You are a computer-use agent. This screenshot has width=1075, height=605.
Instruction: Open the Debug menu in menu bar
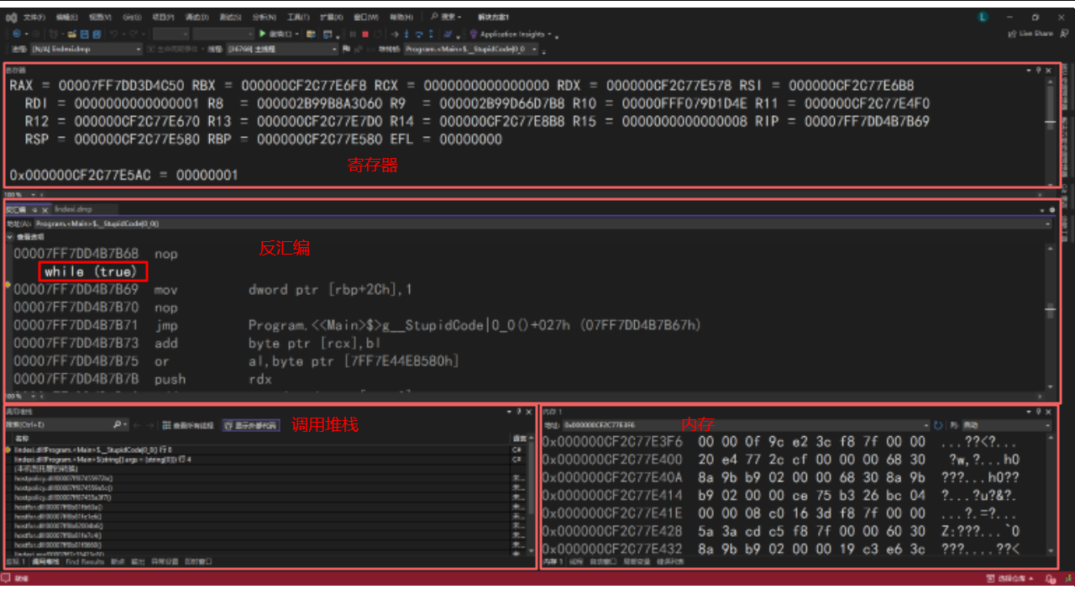coord(197,17)
